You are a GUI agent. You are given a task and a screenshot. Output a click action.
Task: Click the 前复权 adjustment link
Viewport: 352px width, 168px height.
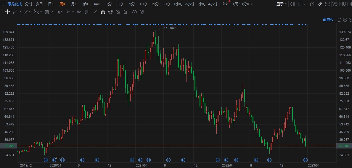[328, 20]
